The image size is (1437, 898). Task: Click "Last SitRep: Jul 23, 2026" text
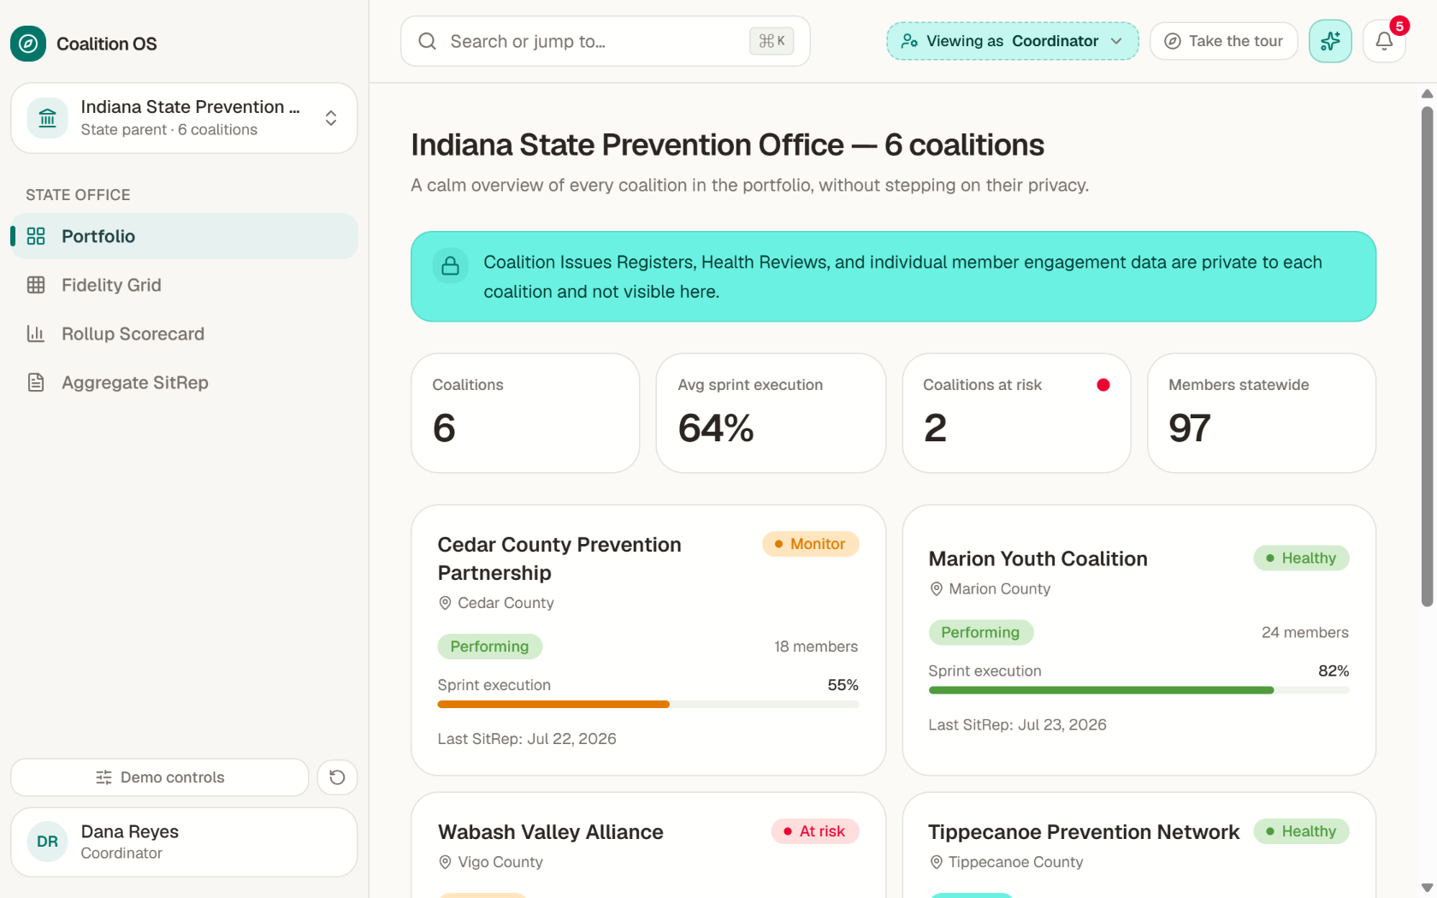point(1017,725)
